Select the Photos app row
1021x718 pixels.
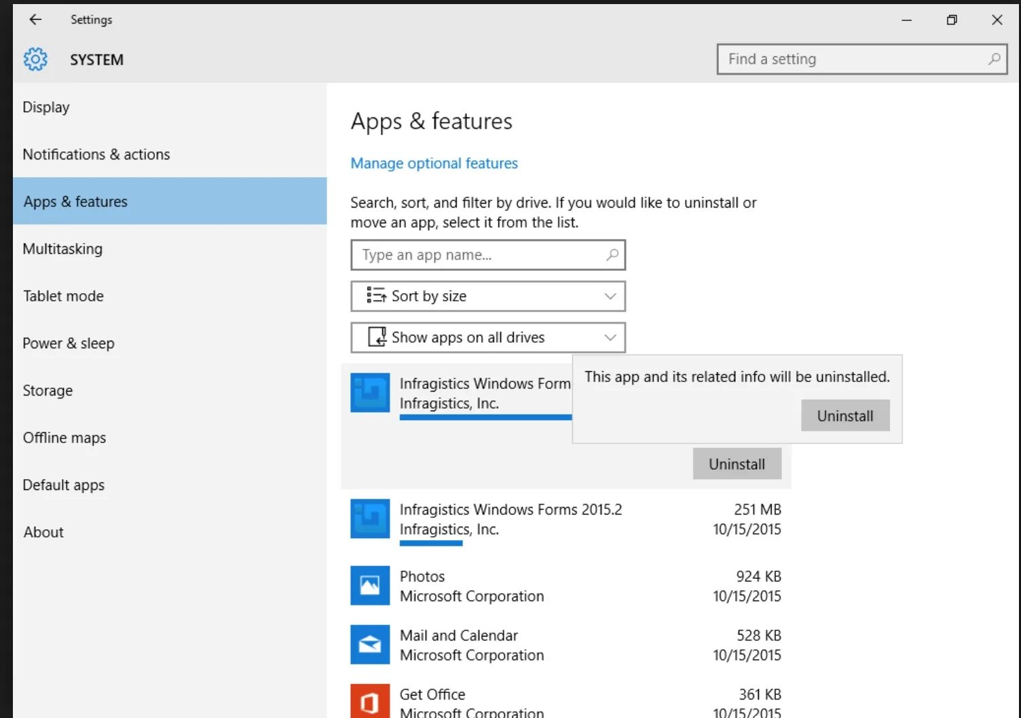coord(566,586)
